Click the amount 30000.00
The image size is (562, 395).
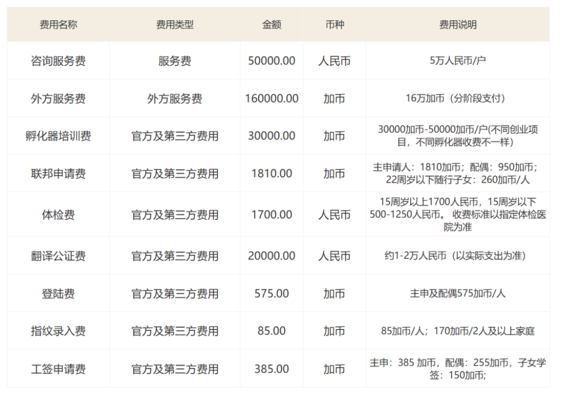[271, 136]
